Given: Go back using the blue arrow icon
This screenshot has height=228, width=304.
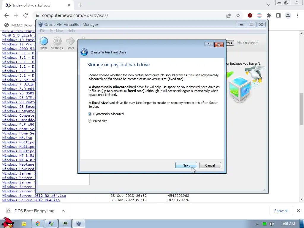Looking at the screenshot, I should (x=84, y=52).
